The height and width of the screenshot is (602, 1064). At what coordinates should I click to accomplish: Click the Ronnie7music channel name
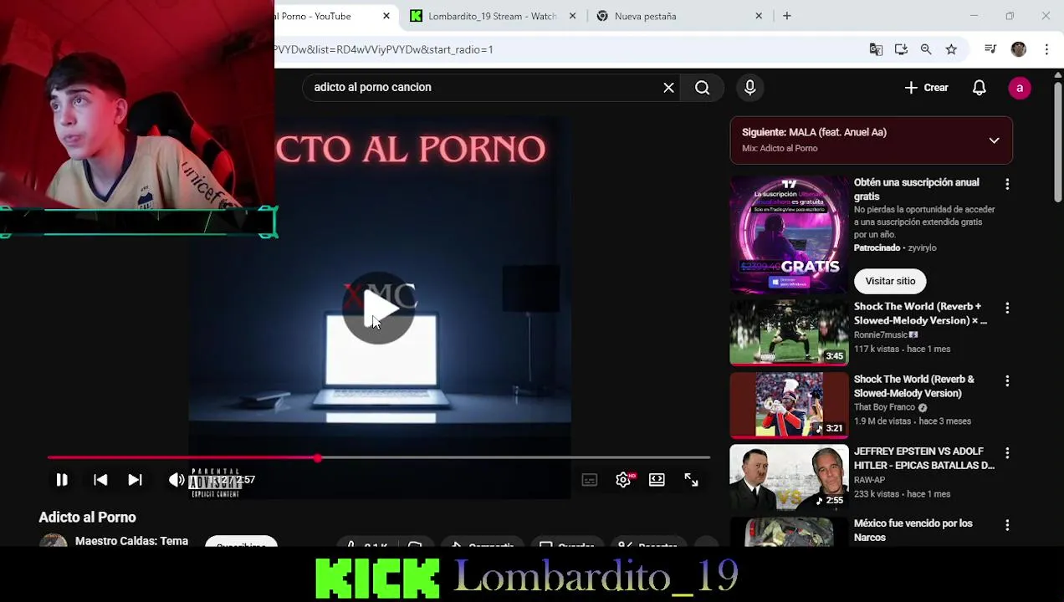pos(881,334)
